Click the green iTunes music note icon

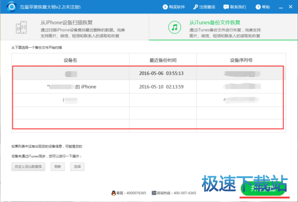tap(174, 27)
